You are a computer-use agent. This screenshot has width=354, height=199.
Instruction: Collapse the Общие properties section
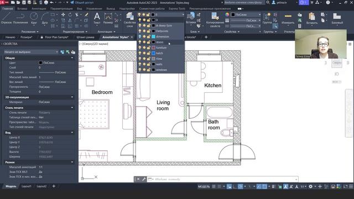pos(72,58)
